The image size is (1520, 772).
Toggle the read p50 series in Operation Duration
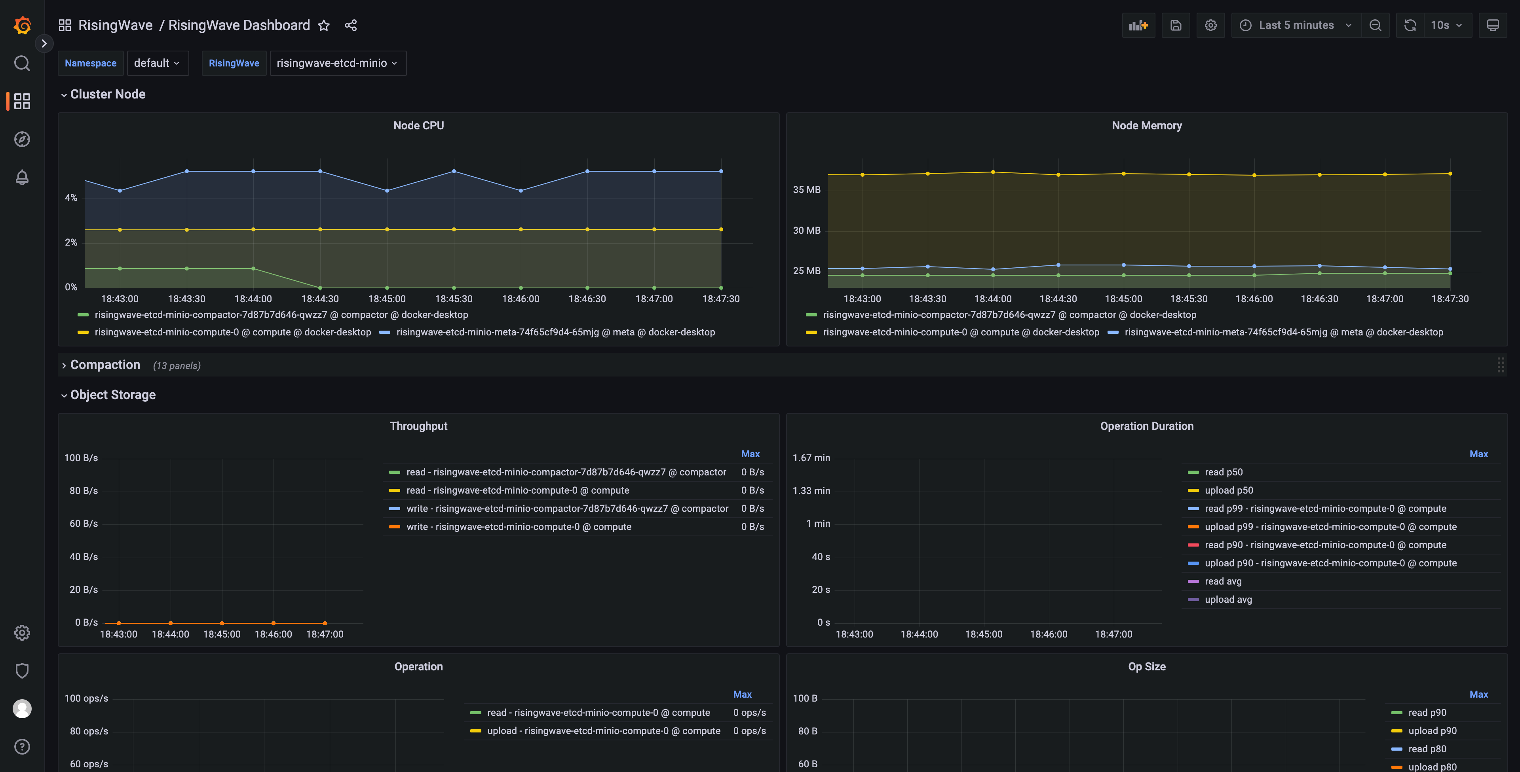1223,472
